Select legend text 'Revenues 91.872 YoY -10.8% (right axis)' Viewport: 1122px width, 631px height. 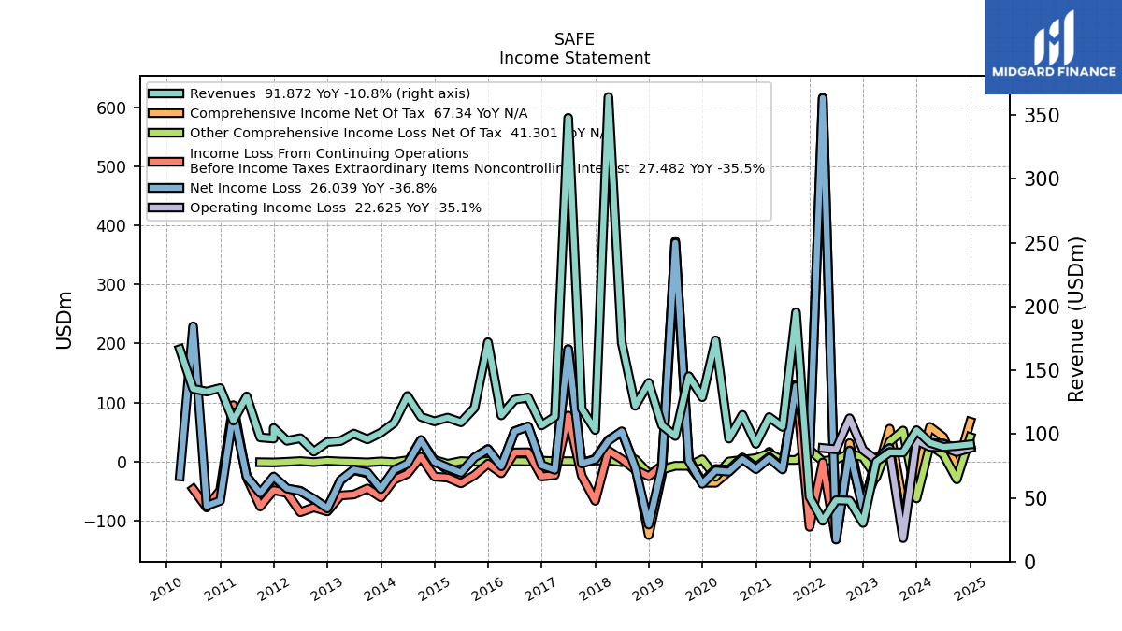[x=330, y=93]
